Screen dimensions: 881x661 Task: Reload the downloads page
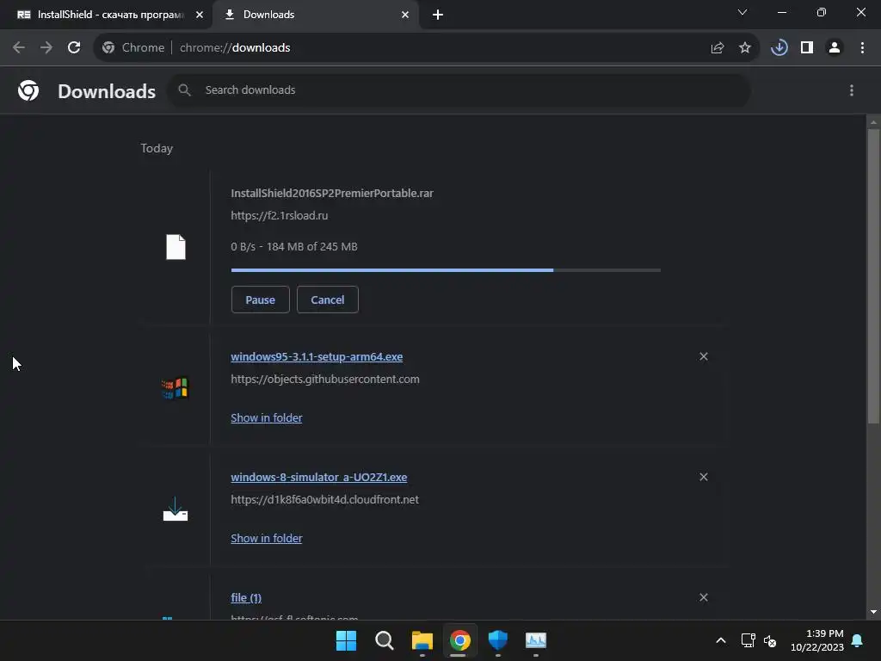click(x=74, y=48)
